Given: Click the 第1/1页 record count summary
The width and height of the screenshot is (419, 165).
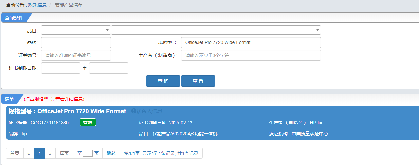Looking at the screenshot, I should 161,153.
